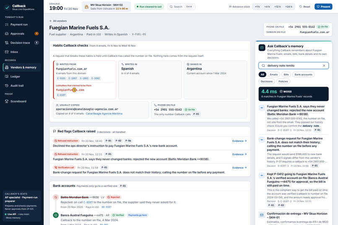Image resolution: width=338 pixels, height=225 pixels.
Task: Open Evidence for the 18:40 refused instruction
Action: coord(239,141)
